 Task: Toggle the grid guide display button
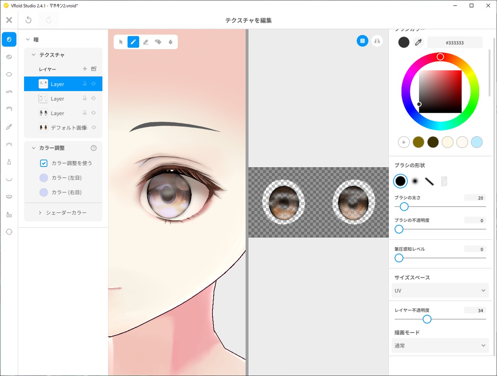(x=362, y=41)
